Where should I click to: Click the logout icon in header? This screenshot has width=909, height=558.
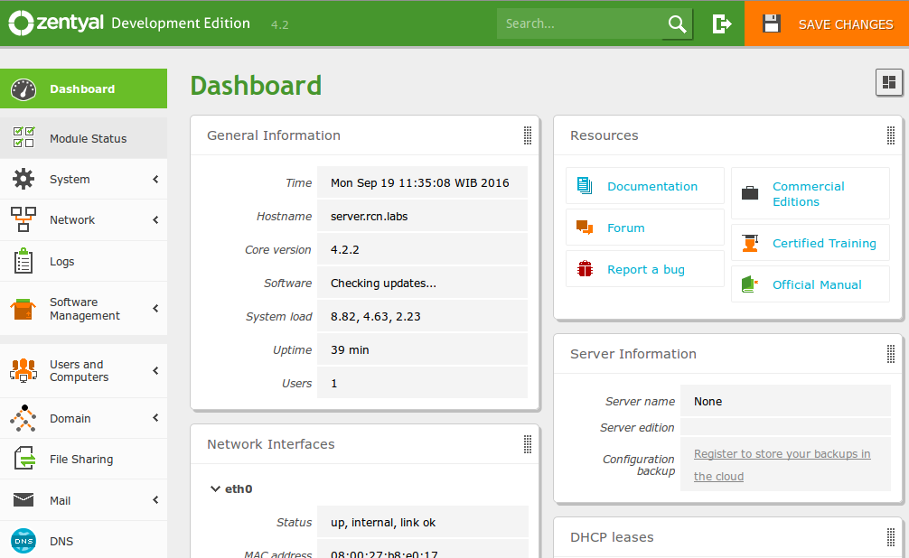pyautogui.click(x=722, y=23)
